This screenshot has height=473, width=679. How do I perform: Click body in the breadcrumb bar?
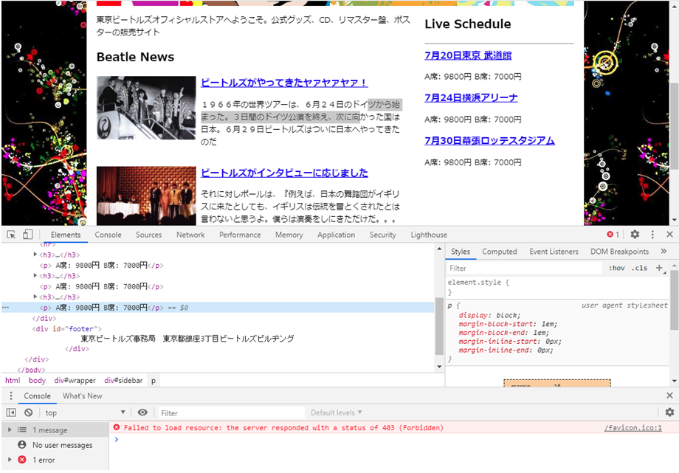tap(37, 380)
